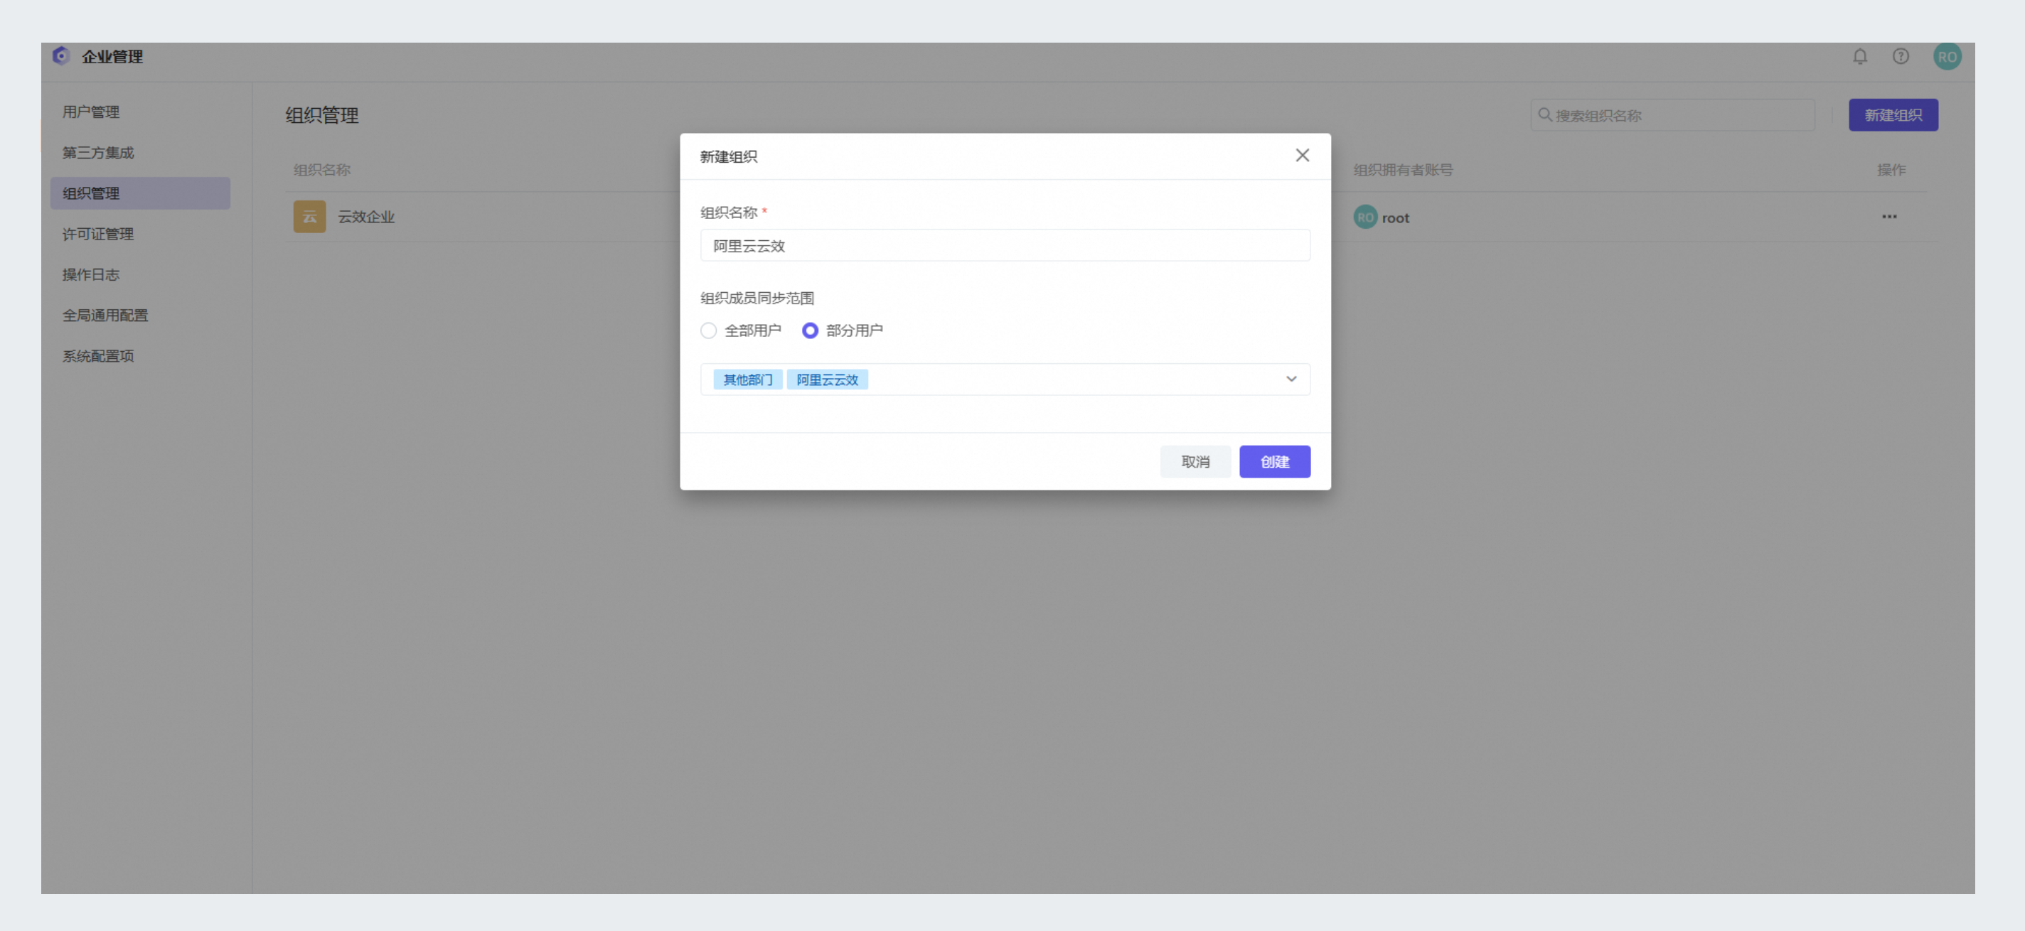The image size is (2025, 931).
Task: Click the 新建组织 button in header
Action: point(1893,116)
